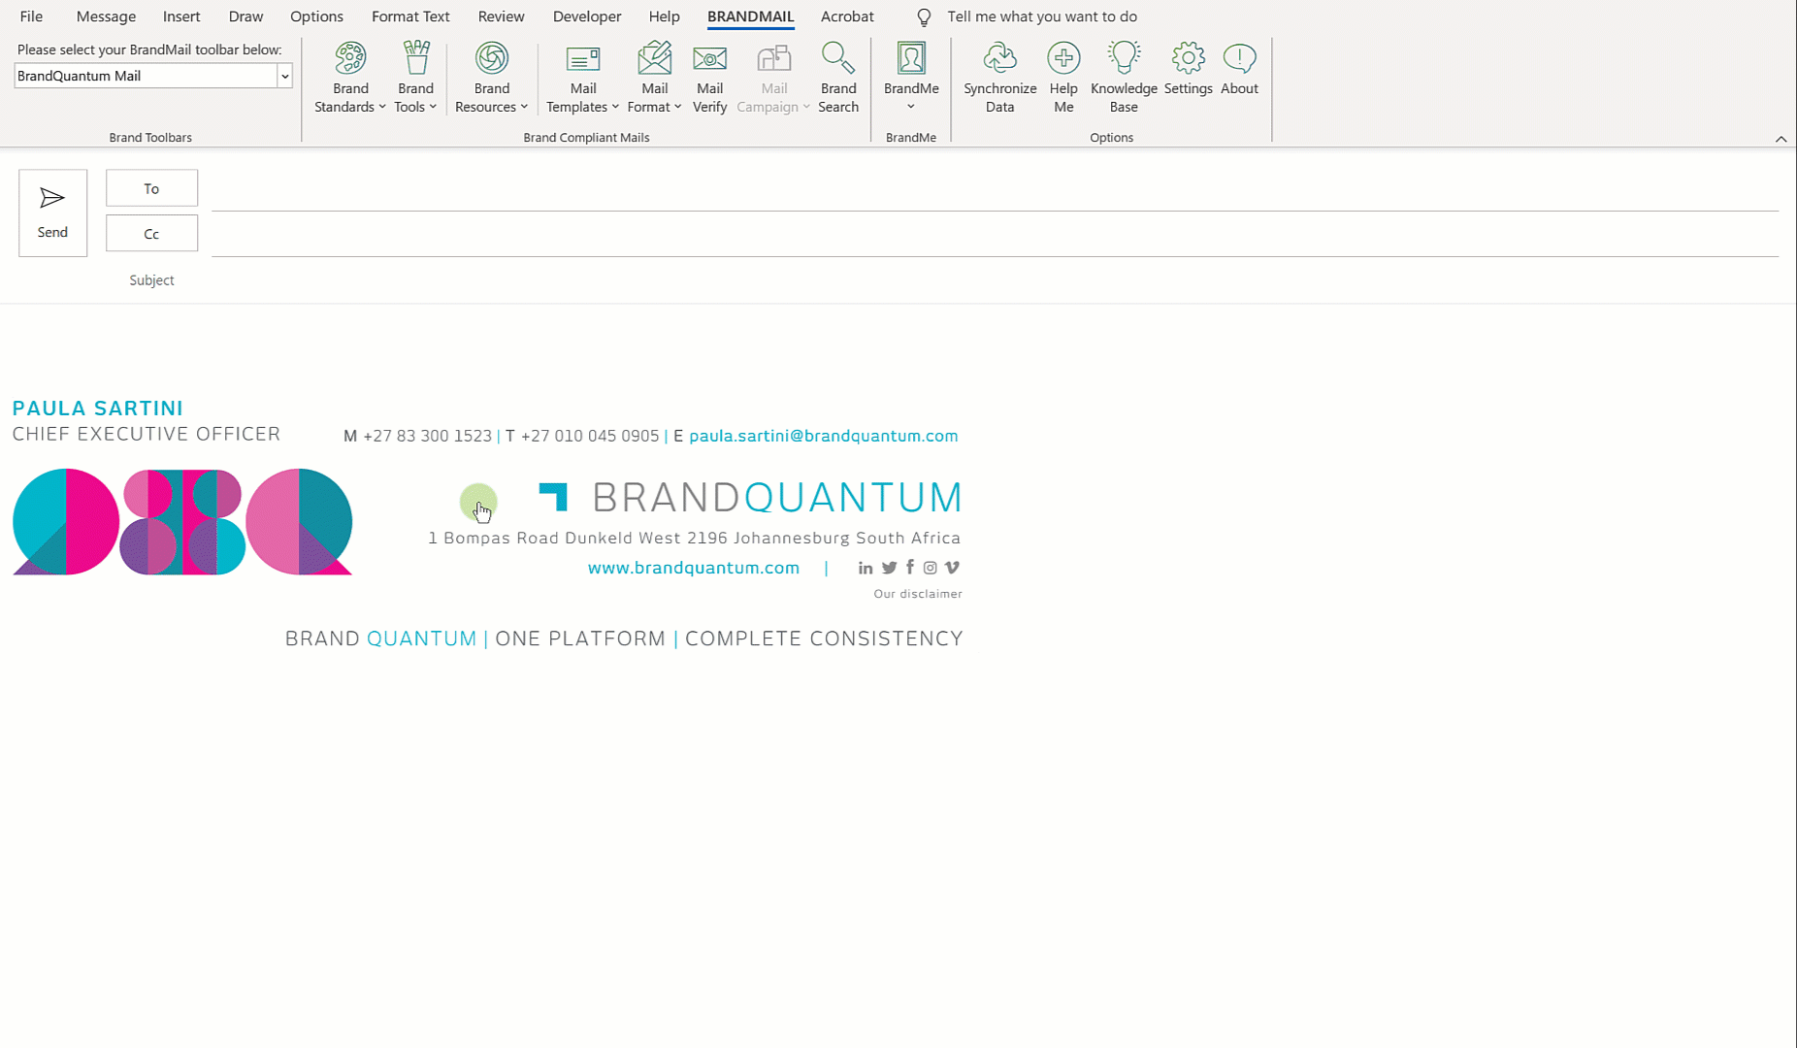Click the Tell me search box
The height and width of the screenshot is (1048, 1797).
(x=1042, y=16)
